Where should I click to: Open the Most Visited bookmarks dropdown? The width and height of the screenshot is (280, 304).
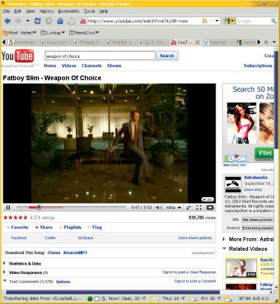point(19,33)
